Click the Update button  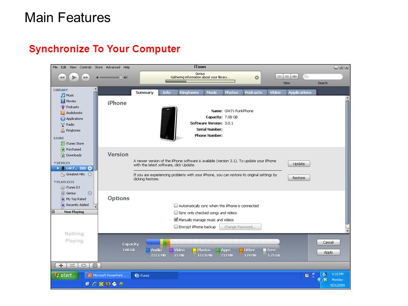[x=299, y=164]
